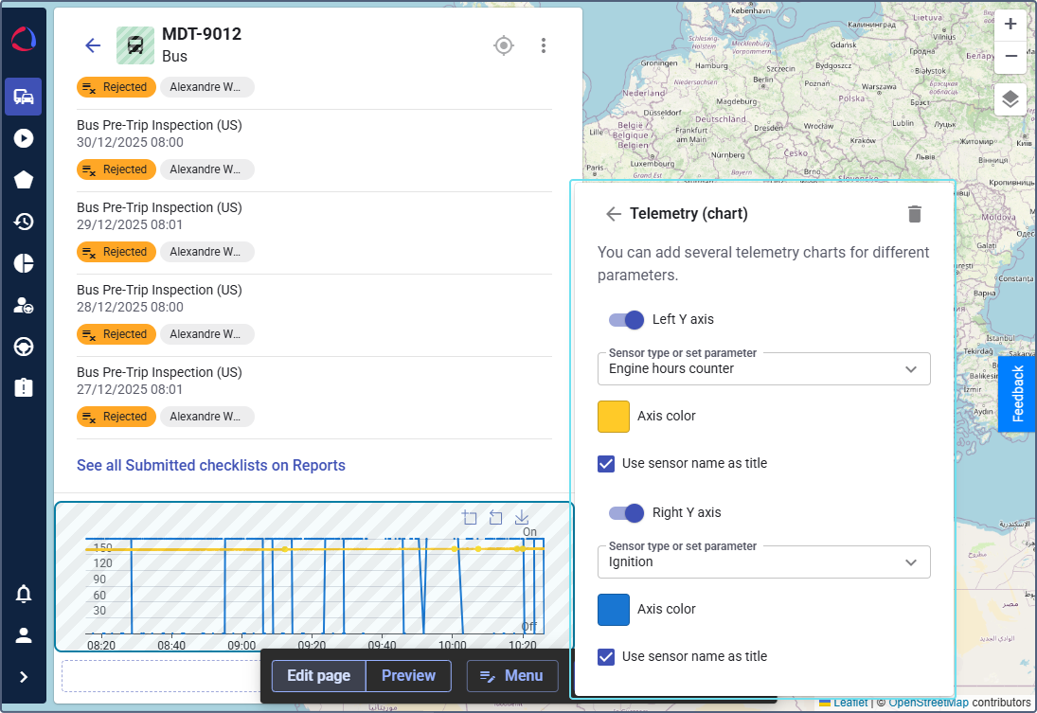Open drivers section in the sidebar
The height and width of the screenshot is (713, 1037).
click(23, 305)
